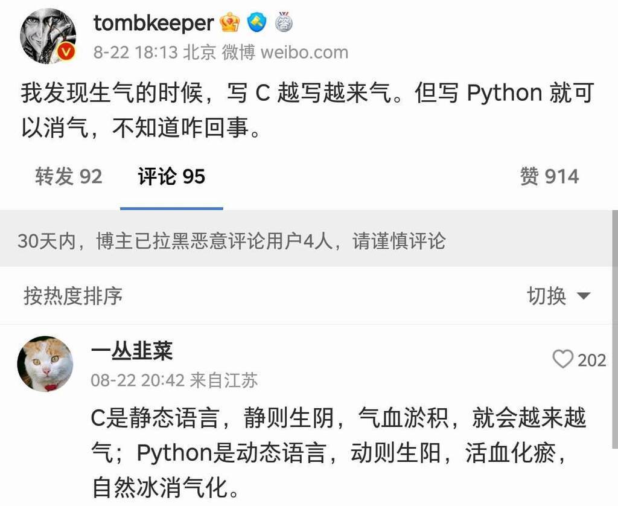This screenshot has width=618, height=506.
Task: Click the 30天内 blocked-users notice banner
Action: tap(232, 241)
